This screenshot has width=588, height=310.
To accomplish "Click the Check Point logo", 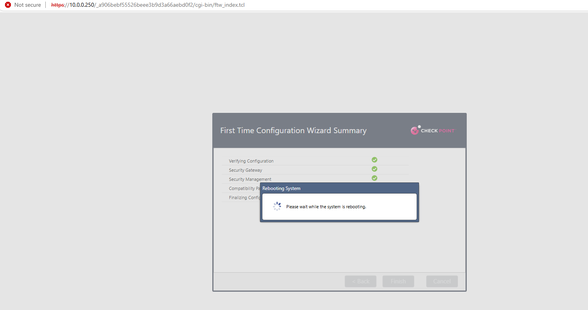I will click(x=433, y=130).
